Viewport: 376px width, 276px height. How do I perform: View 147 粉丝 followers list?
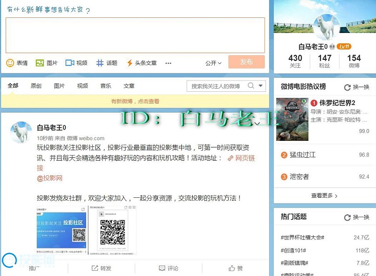[x=325, y=61]
